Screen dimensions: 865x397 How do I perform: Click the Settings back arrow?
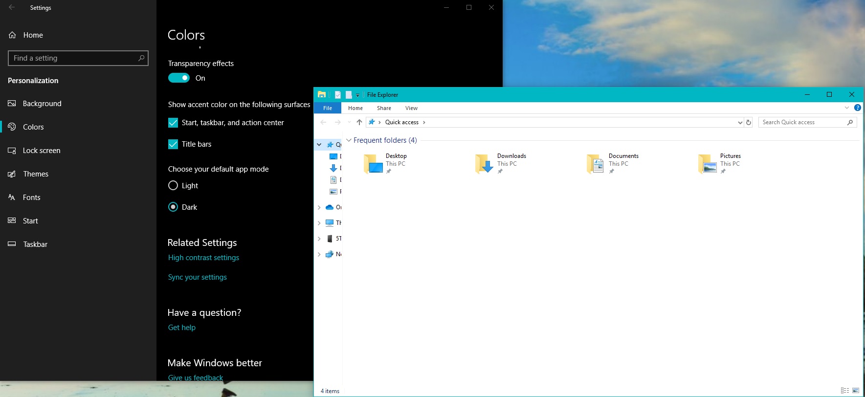[x=12, y=7]
